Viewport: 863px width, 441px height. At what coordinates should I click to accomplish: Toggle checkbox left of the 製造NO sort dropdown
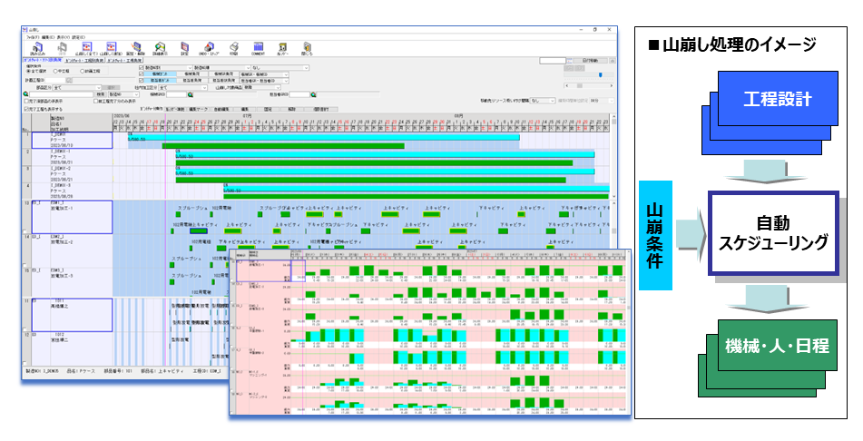tap(141, 68)
